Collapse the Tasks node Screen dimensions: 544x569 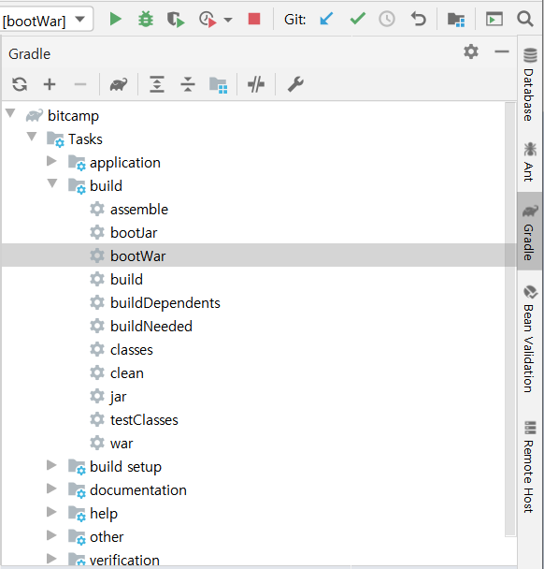point(32,137)
